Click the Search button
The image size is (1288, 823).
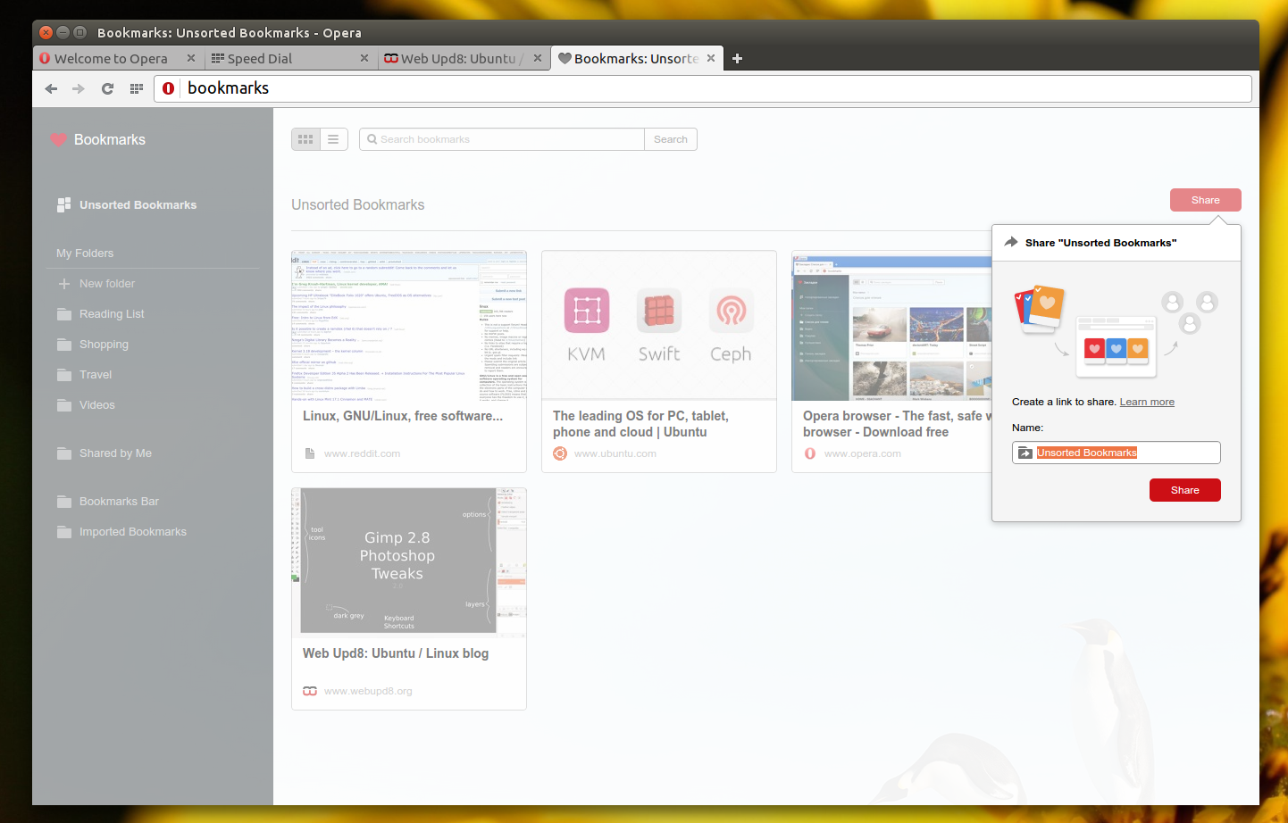[670, 139]
